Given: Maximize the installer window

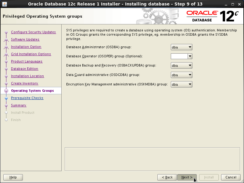Looking at the screenshot, I should 233,4.
